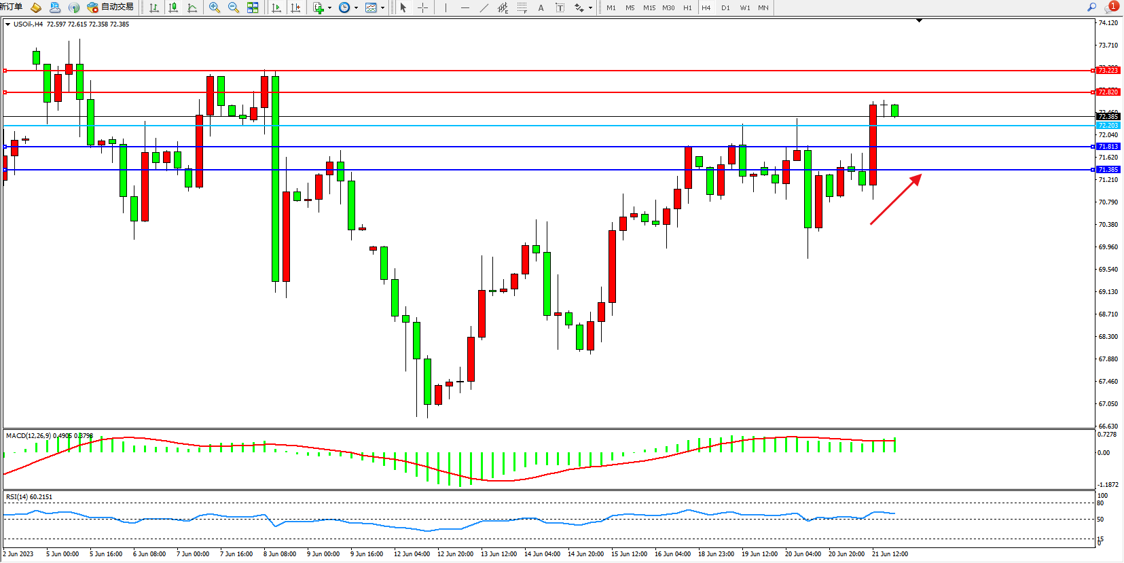
Task: Pick the Fibonacci retracement tool
Action: 522,7
